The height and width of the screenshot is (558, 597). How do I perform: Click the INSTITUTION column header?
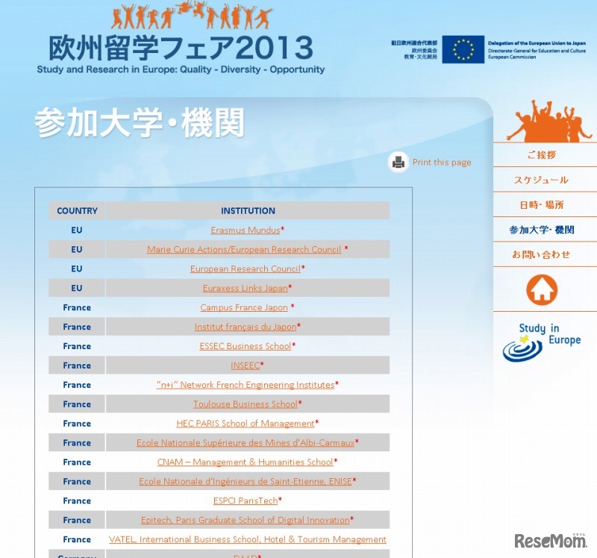tap(248, 210)
